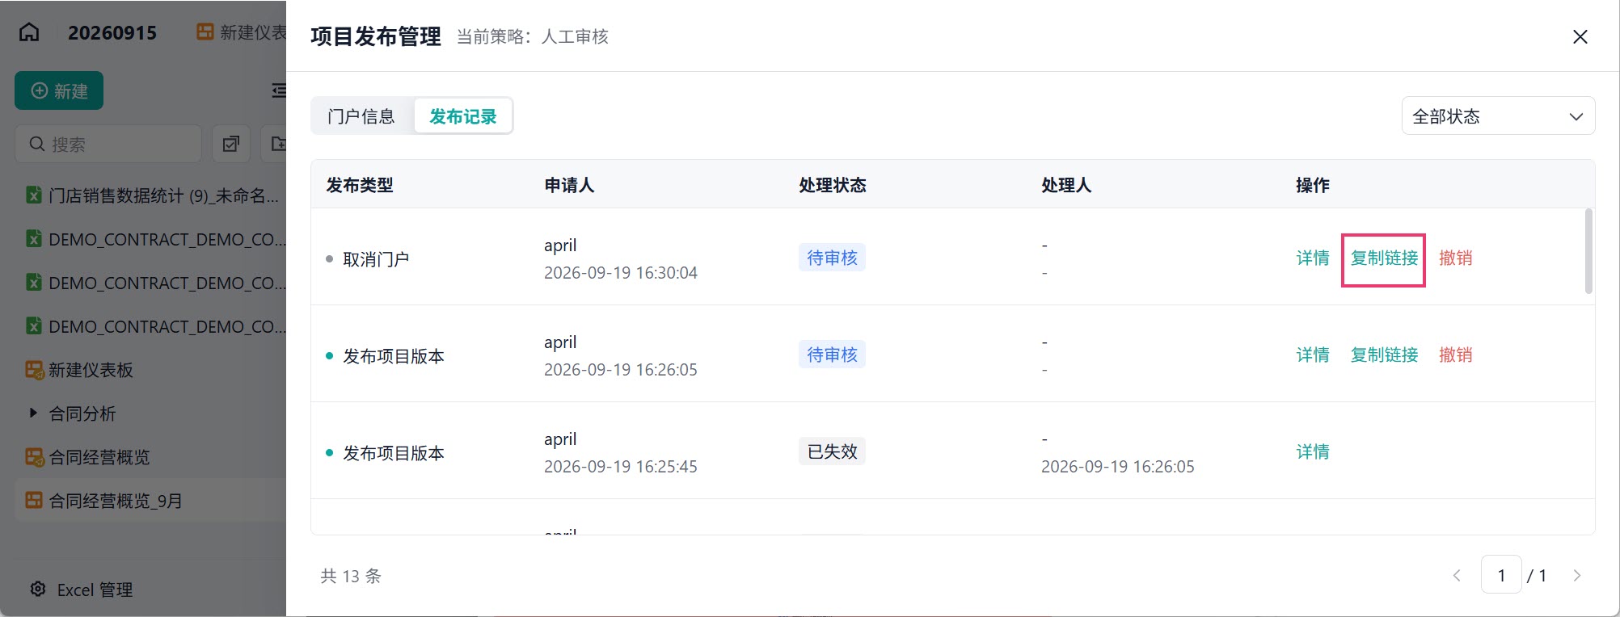1620x617 pixels.
Task: Click 撤销 for the 16:26:05 application record
Action: point(1455,355)
